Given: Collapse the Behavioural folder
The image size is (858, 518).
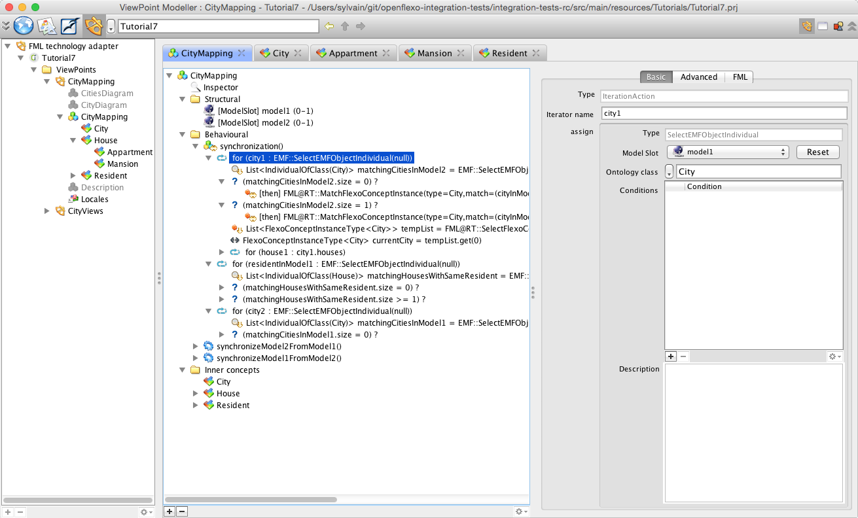Looking at the screenshot, I should tap(182, 134).
